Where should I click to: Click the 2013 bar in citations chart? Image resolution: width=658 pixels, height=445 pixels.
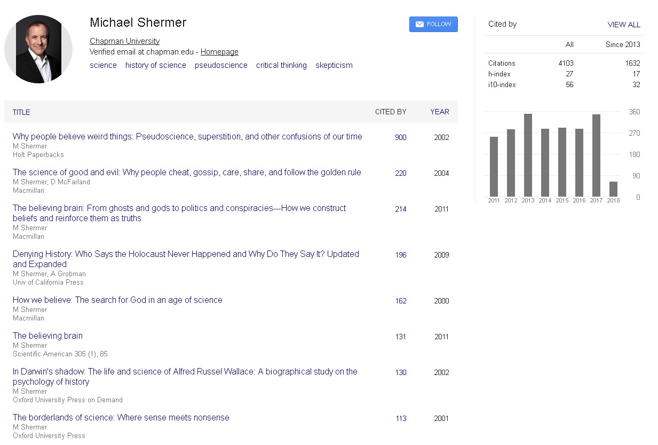point(528,155)
